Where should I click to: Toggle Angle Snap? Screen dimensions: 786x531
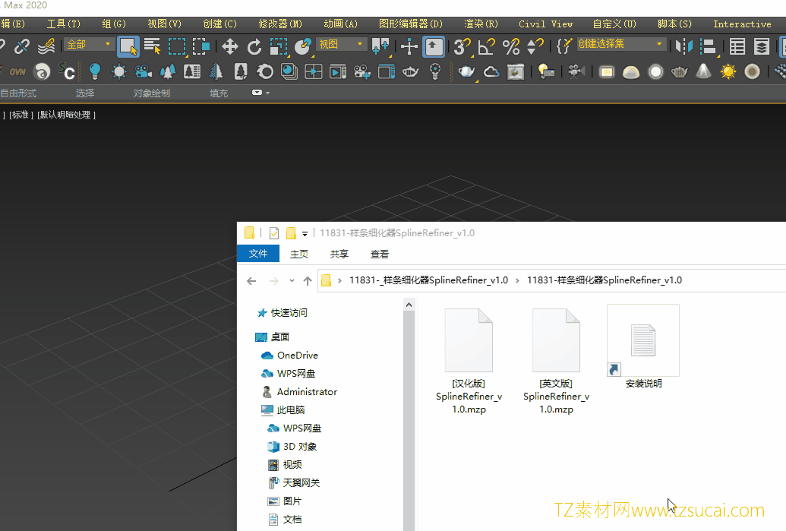click(486, 46)
